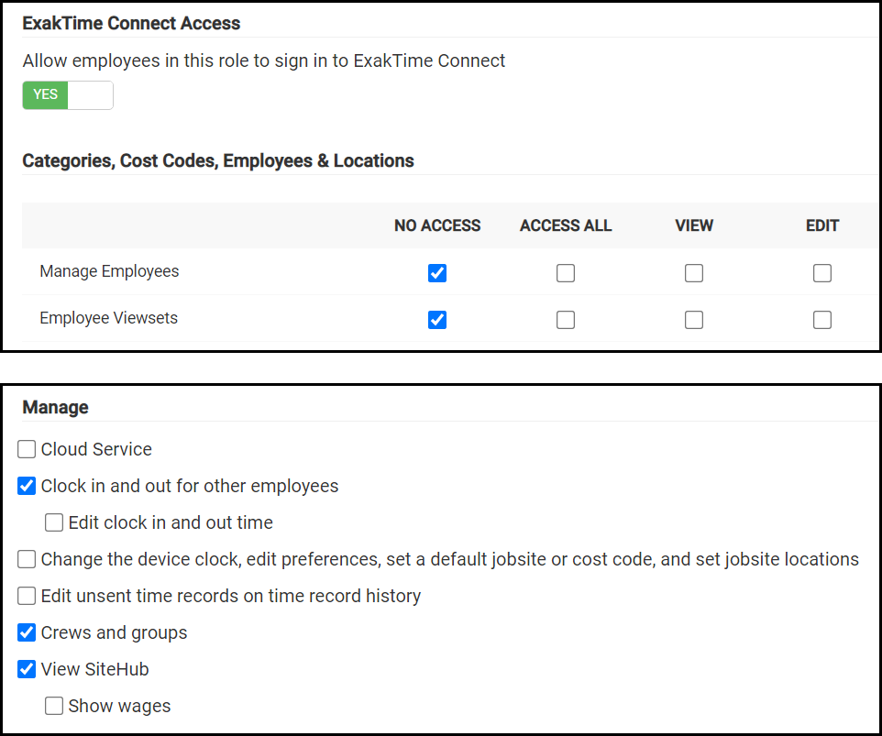Check Edit unsent time records option

[x=27, y=596]
